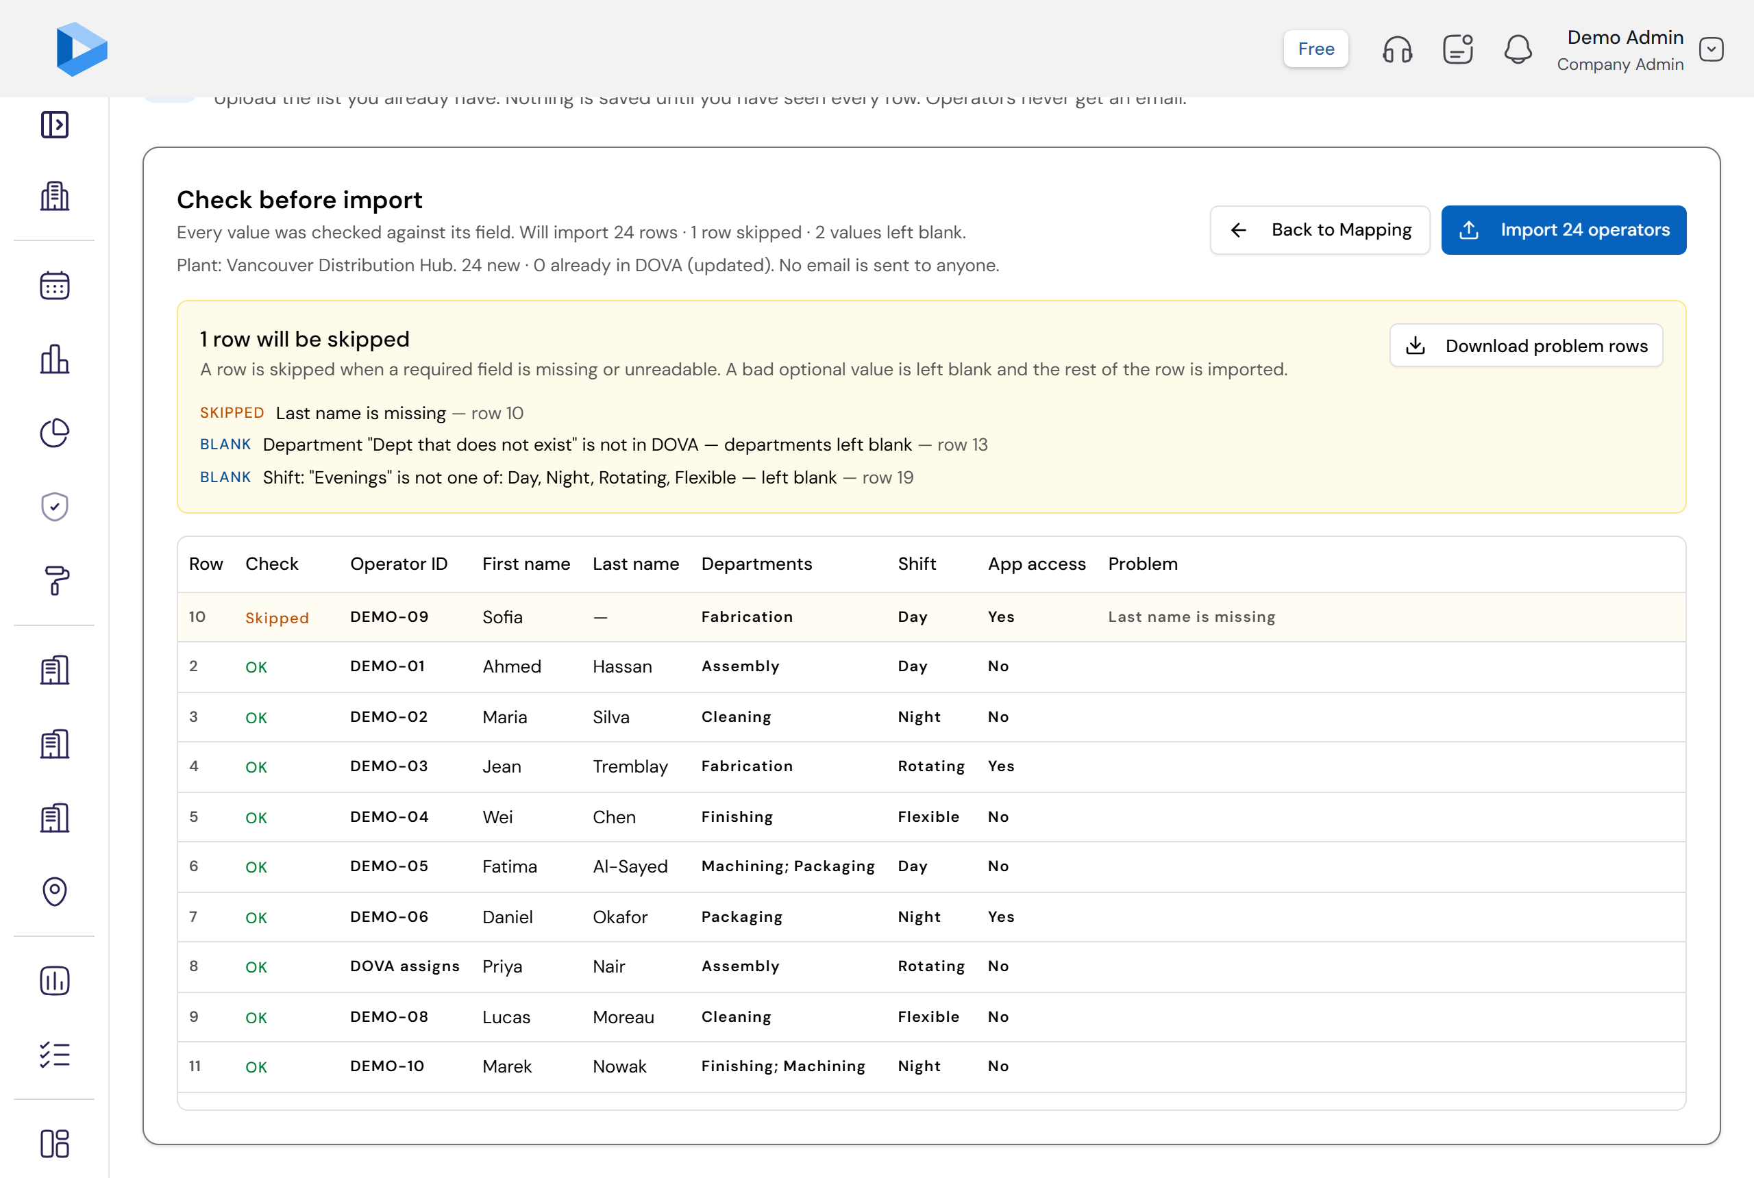Click last name Hassan
This screenshot has height=1178, width=1754.
621,666
